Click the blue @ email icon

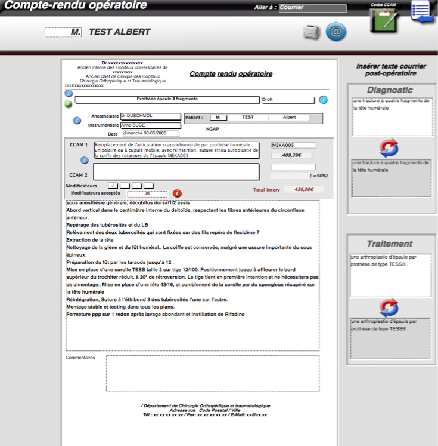336,32
